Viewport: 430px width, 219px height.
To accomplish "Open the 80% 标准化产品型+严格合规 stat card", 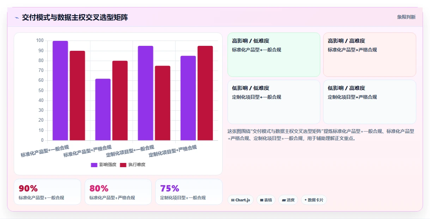I will (x=118, y=192).
